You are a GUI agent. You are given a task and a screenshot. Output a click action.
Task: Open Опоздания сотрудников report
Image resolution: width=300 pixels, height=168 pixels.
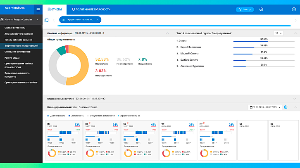17,51
